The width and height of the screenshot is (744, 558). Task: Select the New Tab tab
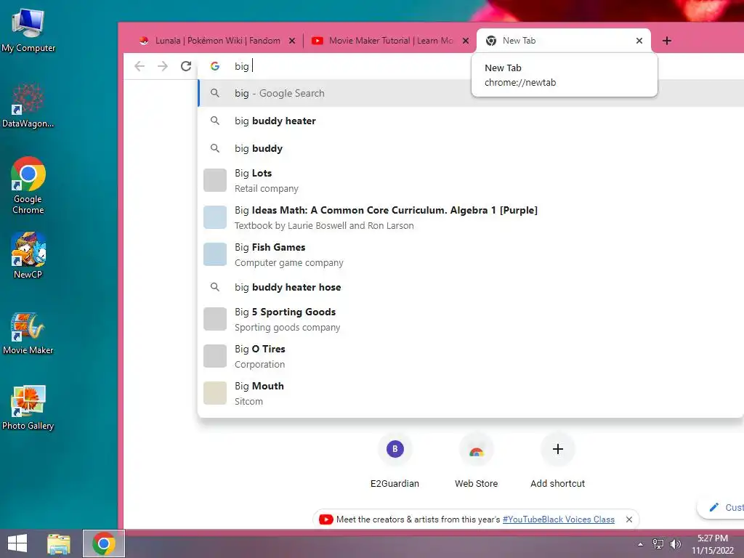[563, 41]
